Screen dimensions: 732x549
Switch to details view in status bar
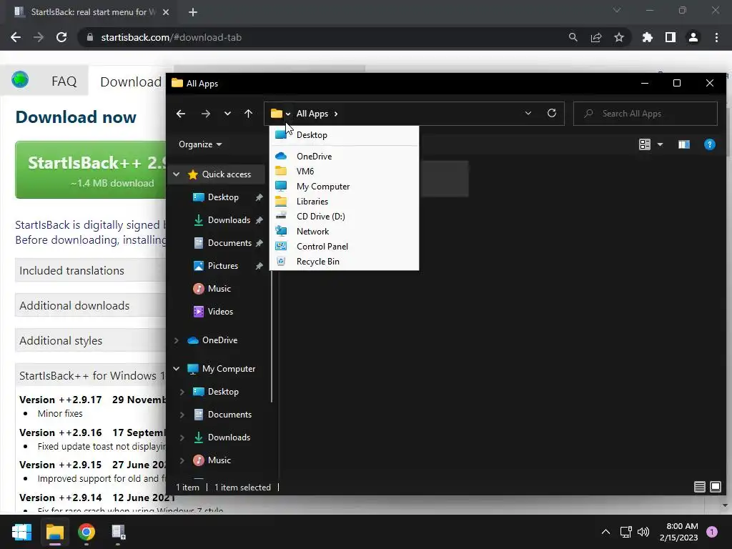click(699, 487)
